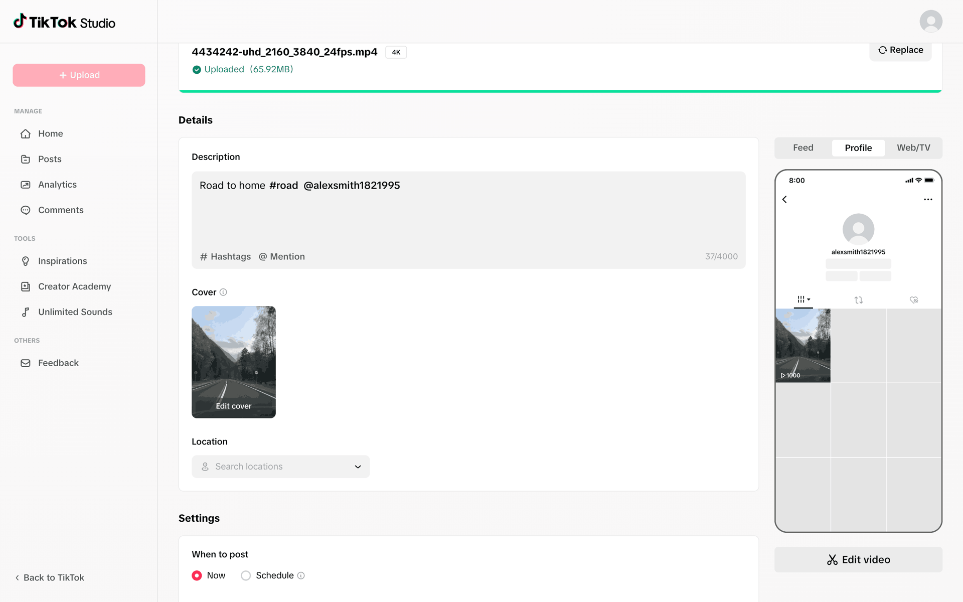Viewport: 963px width, 602px height.
Task: Open Posts in the sidebar
Action: click(x=79, y=160)
